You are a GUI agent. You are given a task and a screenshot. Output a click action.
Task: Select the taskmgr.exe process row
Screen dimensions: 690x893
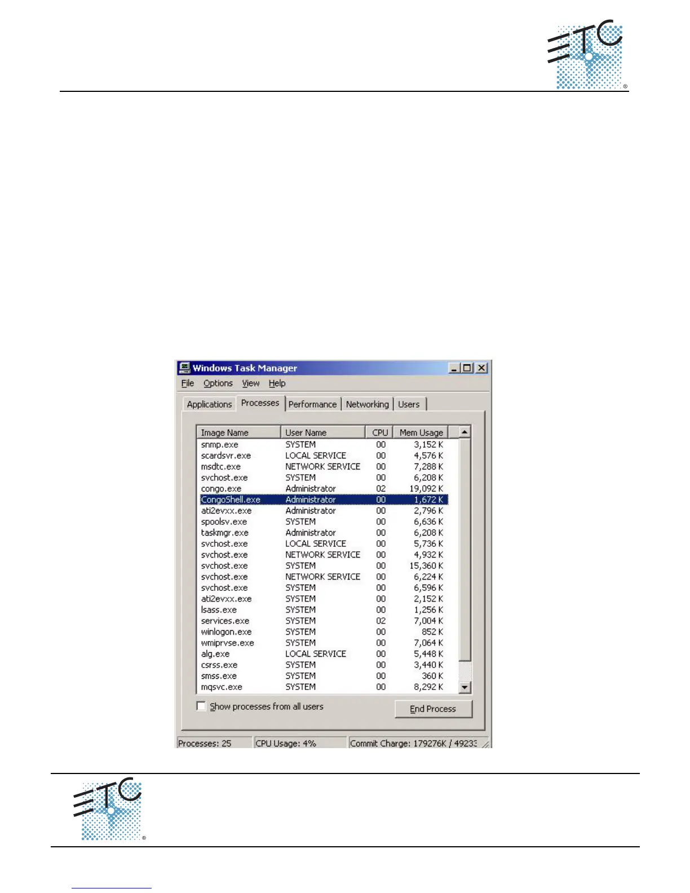click(x=322, y=532)
